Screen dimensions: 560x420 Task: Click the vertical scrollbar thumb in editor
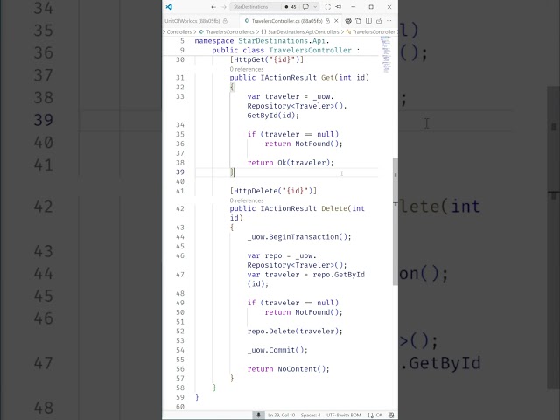click(395, 221)
